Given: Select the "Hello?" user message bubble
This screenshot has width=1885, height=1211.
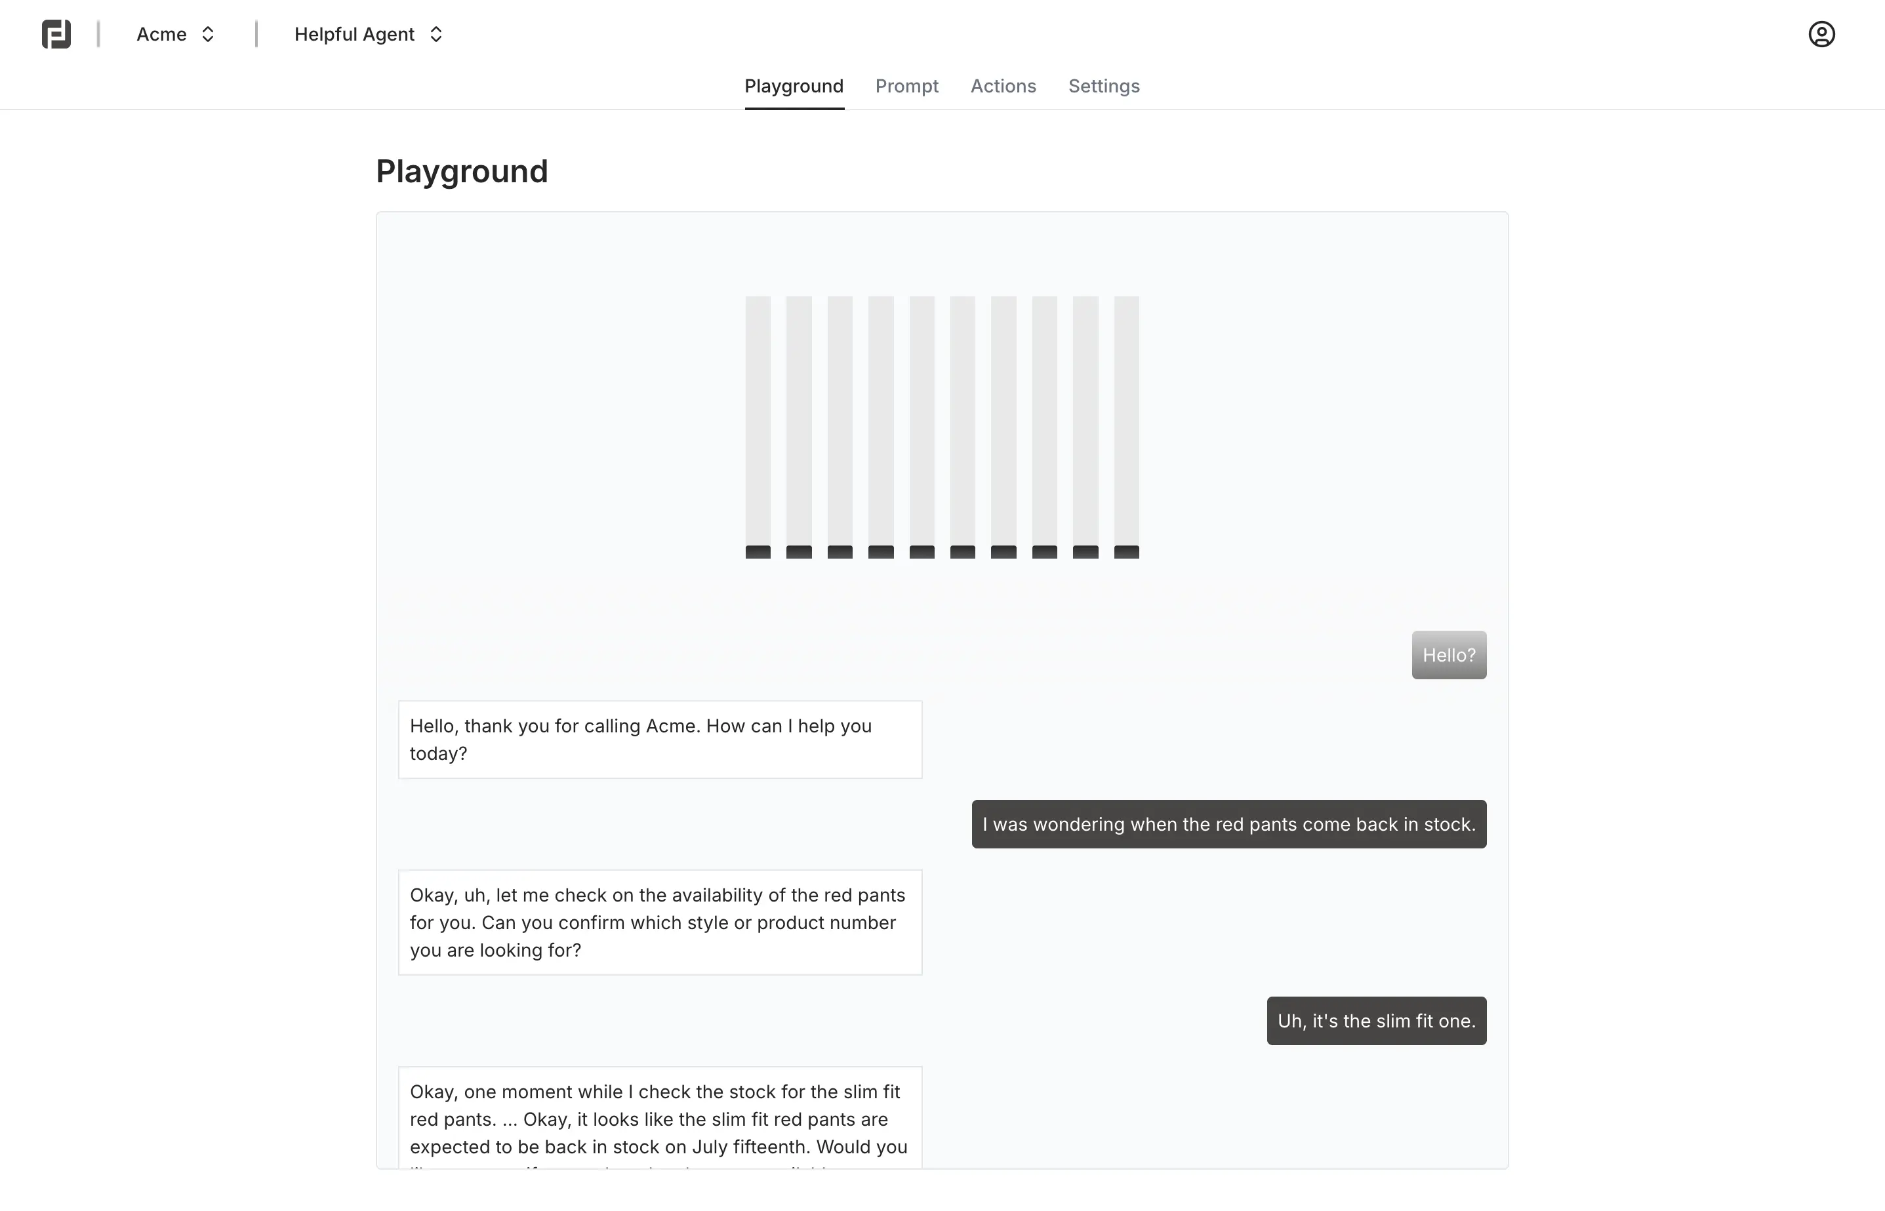Looking at the screenshot, I should pos(1449,655).
